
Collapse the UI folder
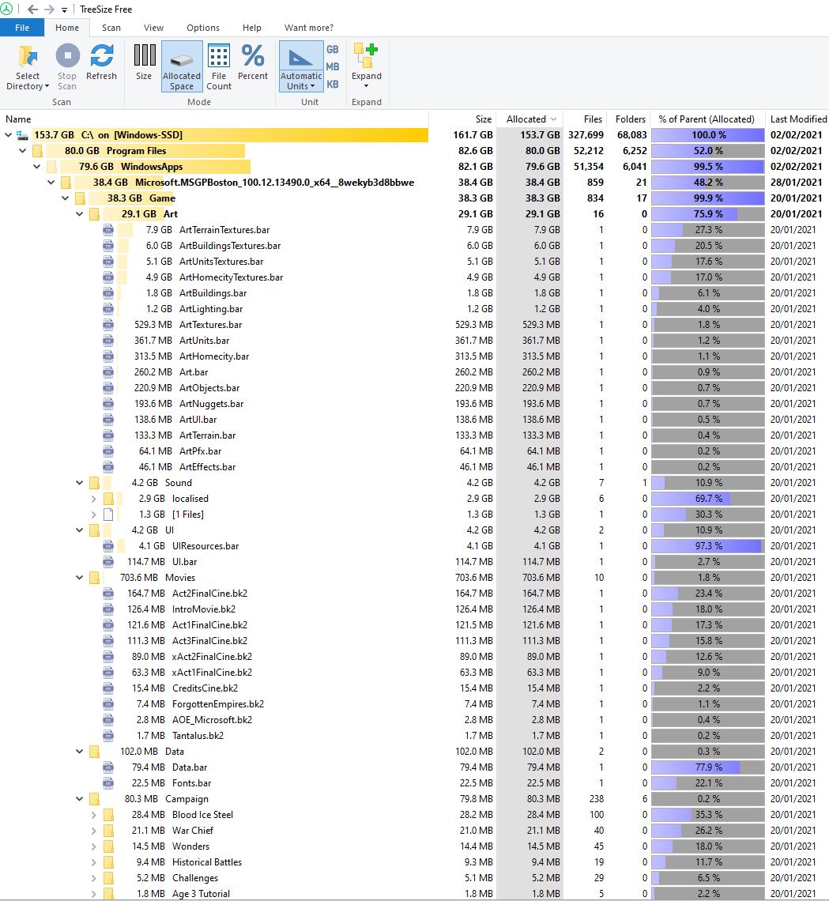click(x=79, y=530)
